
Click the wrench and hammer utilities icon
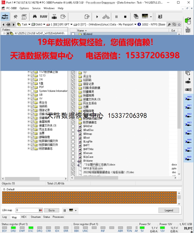click(16, 17)
